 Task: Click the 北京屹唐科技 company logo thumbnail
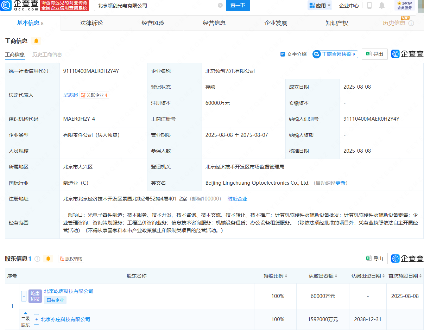35,296
